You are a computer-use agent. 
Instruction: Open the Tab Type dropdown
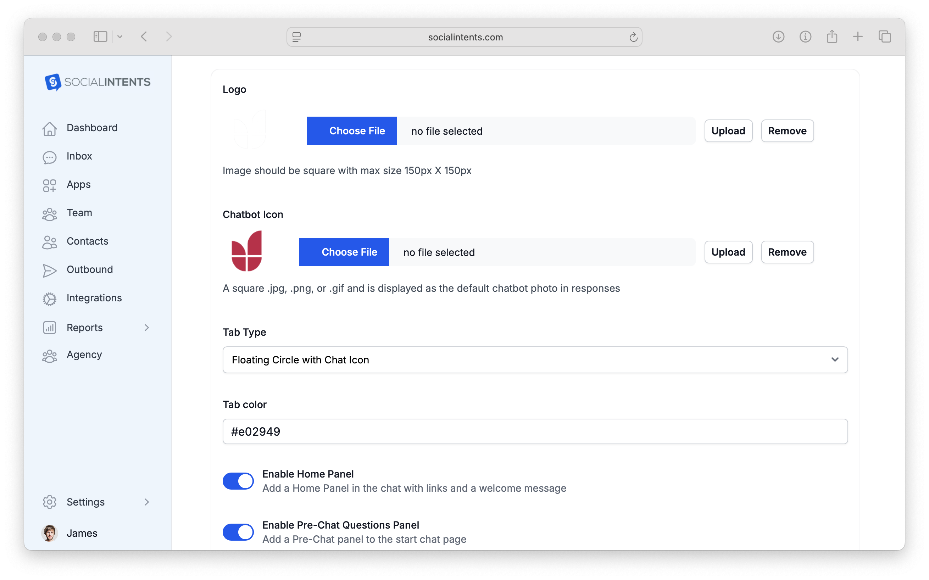(x=535, y=360)
